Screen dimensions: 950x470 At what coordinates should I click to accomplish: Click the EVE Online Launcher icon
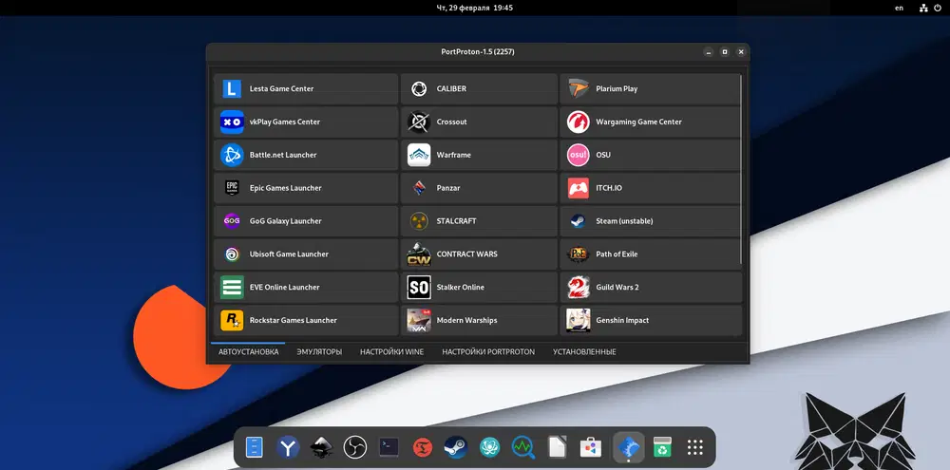pos(232,287)
